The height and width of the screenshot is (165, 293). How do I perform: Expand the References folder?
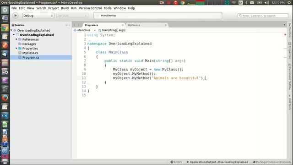16,39
